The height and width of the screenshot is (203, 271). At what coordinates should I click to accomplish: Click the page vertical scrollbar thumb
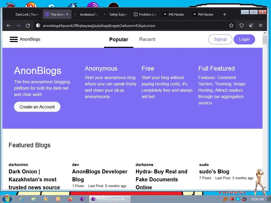pos(265,40)
